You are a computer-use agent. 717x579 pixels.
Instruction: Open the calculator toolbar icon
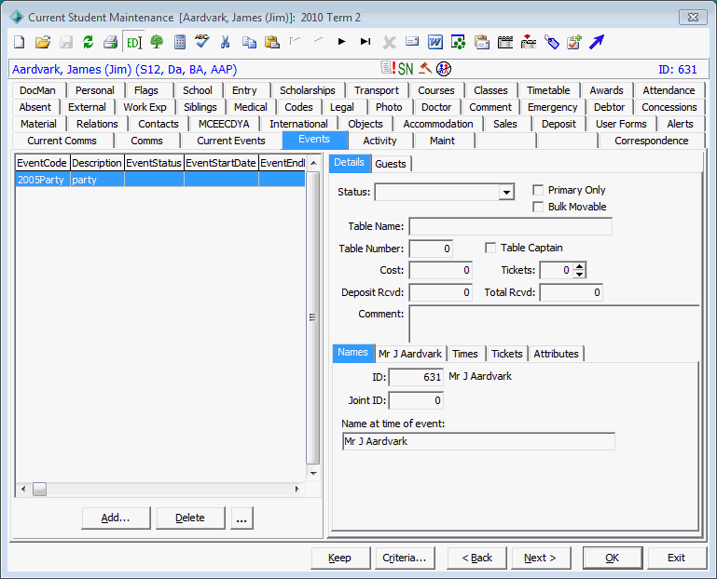tap(180, 42)
